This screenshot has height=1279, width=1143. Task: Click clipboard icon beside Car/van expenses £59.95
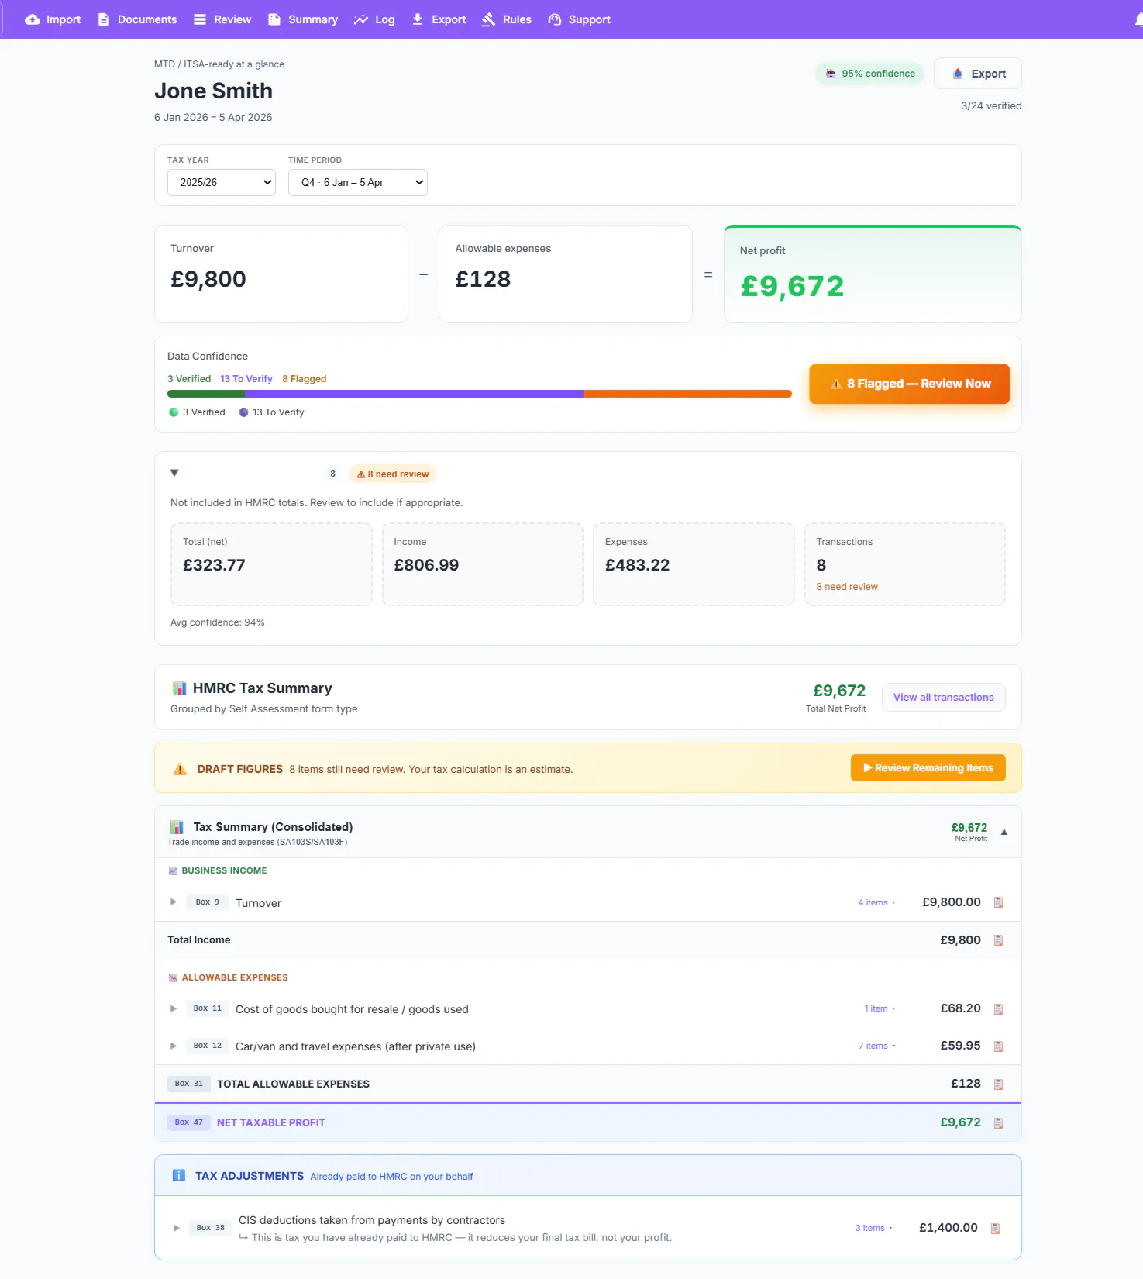pos(998,1046)
